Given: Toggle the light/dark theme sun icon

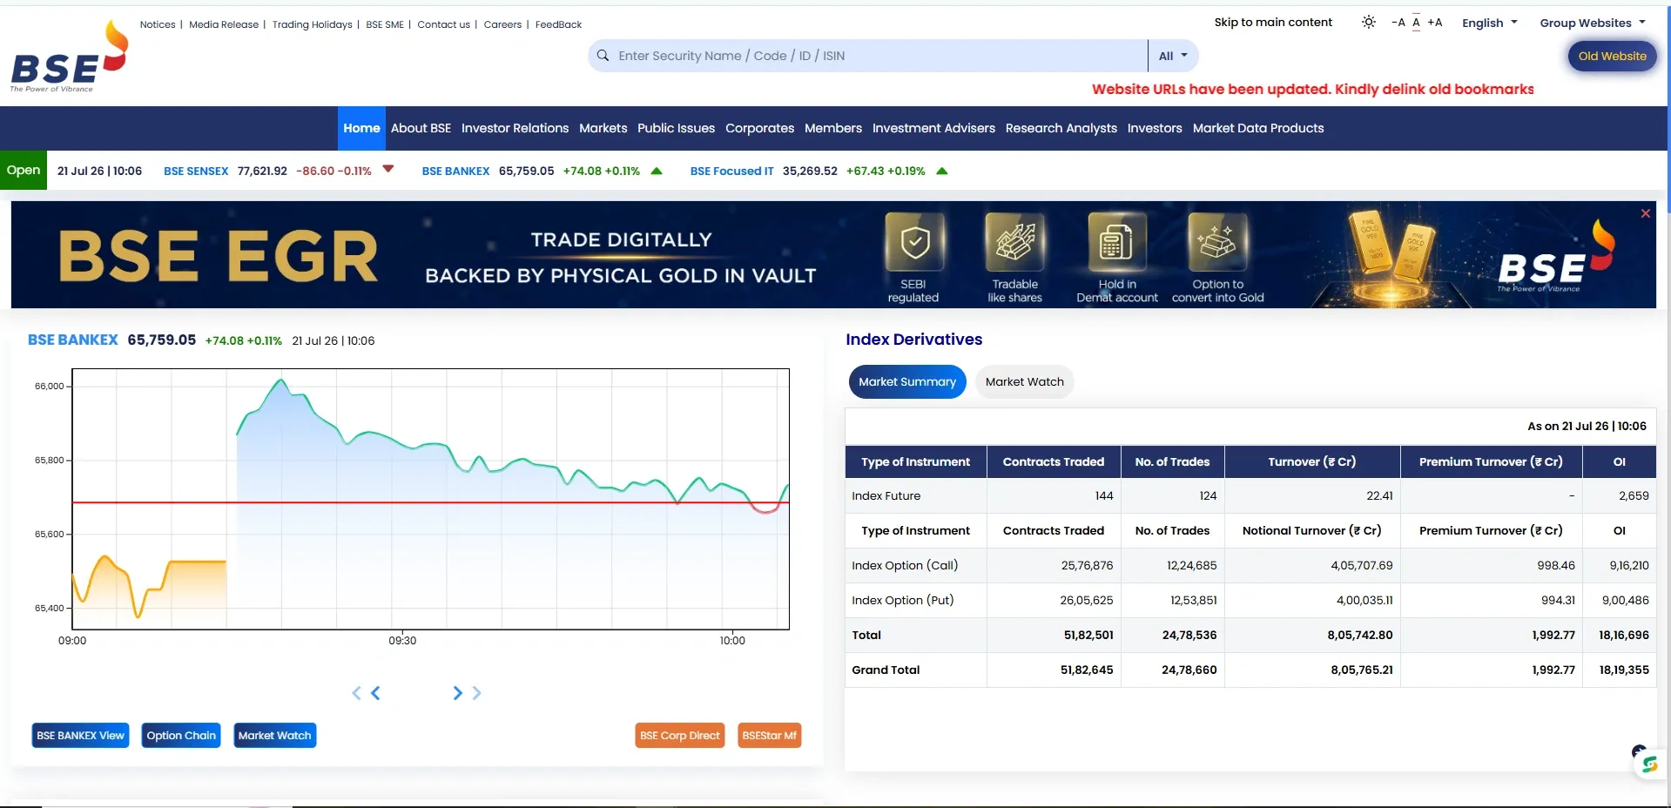Looking at the screenshot, I should 1368,23.
